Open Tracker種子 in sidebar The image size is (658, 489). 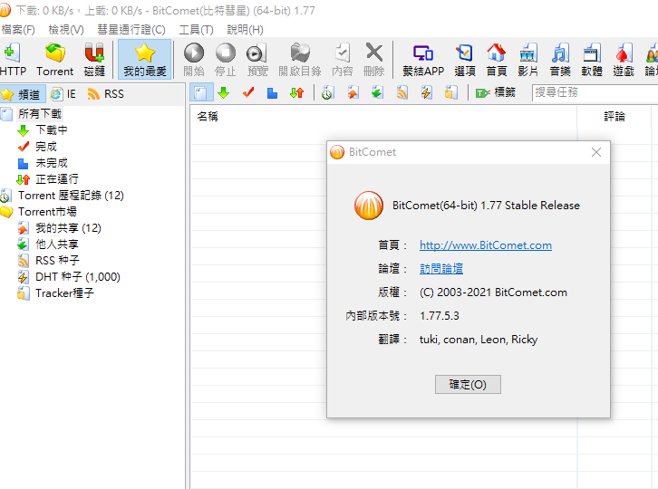64,293
